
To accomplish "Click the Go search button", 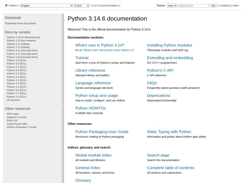I will pos(213,5).
